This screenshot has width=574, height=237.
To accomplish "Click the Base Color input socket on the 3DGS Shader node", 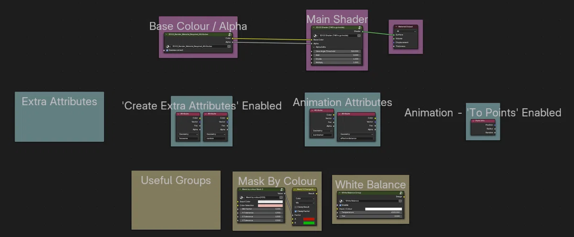I will coord(311,40).
